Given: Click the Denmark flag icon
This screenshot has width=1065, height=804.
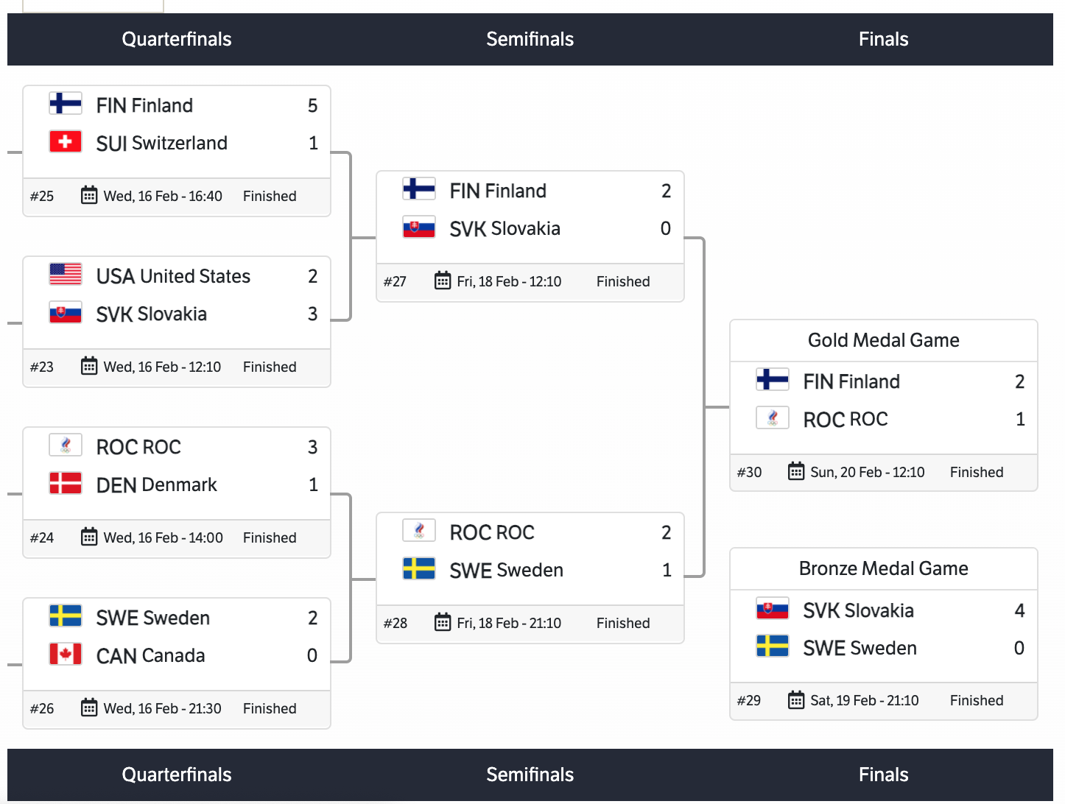Looking at the screenshot, I should click(66, 484).
